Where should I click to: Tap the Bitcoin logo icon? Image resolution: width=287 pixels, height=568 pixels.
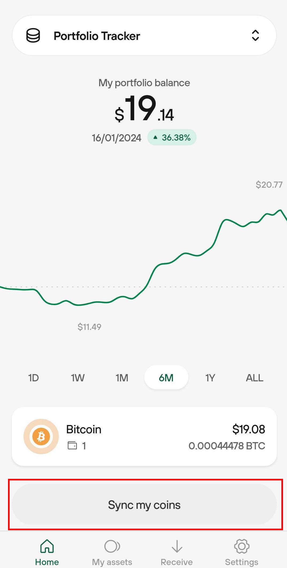[x=41, y=437]
